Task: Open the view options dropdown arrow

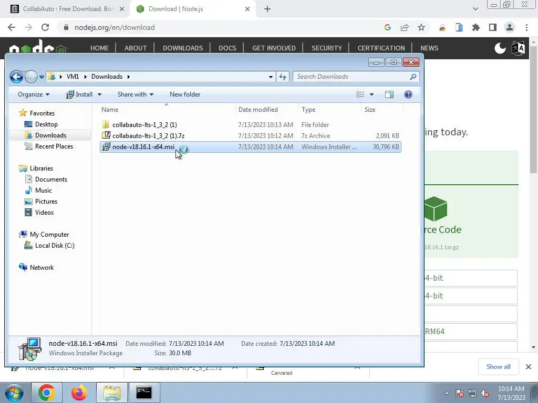Action: click(x=371, y=94)
